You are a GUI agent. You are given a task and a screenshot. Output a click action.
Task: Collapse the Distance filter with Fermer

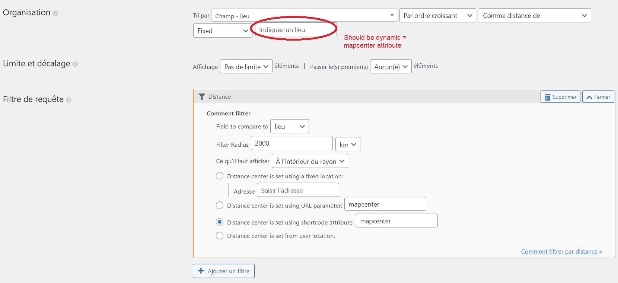(x=598, y=97)
